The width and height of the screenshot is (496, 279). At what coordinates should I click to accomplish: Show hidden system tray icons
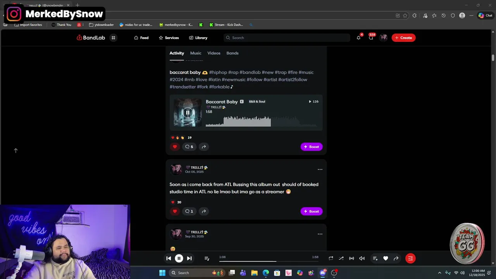(439, 273)
